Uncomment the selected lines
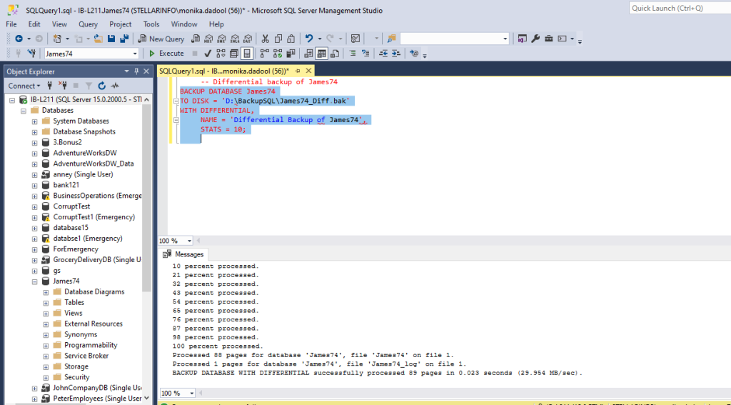The height and width of the screenshot is (405, 731). (x=366, y=54)
